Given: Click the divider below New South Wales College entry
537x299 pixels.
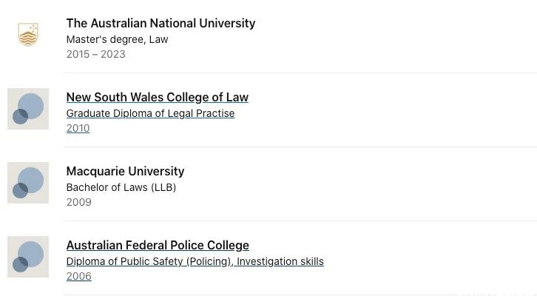Looking at the screenshot, I should (x=300, y=147).
